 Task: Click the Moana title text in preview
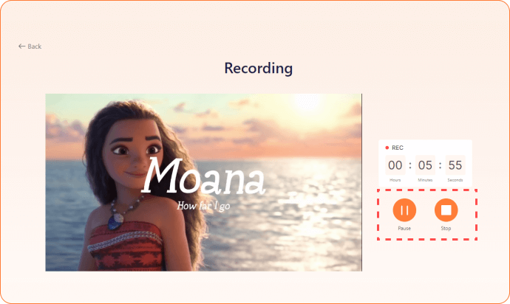(x=204, y=176)
